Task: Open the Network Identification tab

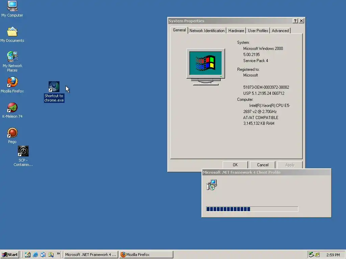Action: click(207, 31)
